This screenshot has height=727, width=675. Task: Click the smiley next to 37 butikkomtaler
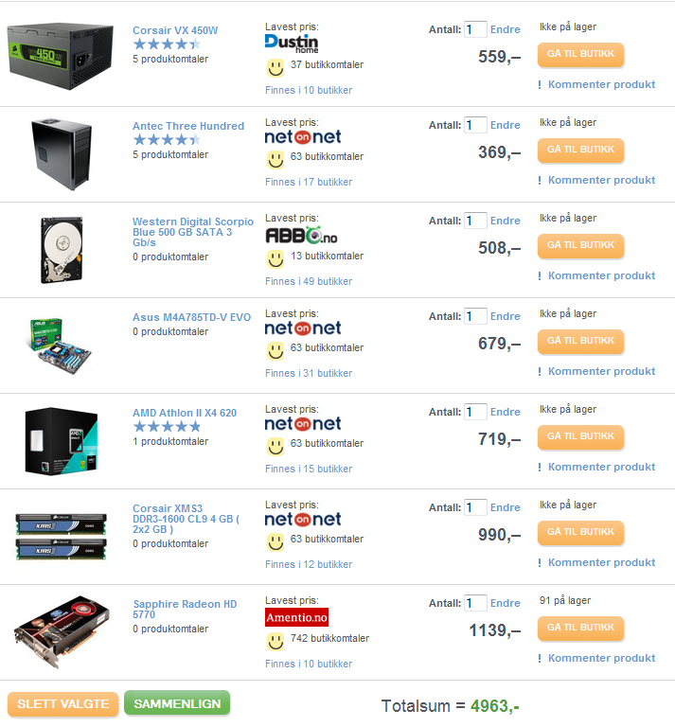[275, 68]
